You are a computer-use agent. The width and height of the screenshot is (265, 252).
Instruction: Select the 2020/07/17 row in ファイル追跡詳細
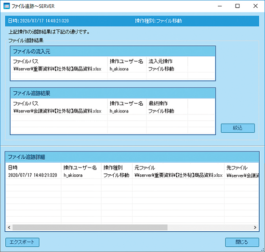tap(132, 175)
